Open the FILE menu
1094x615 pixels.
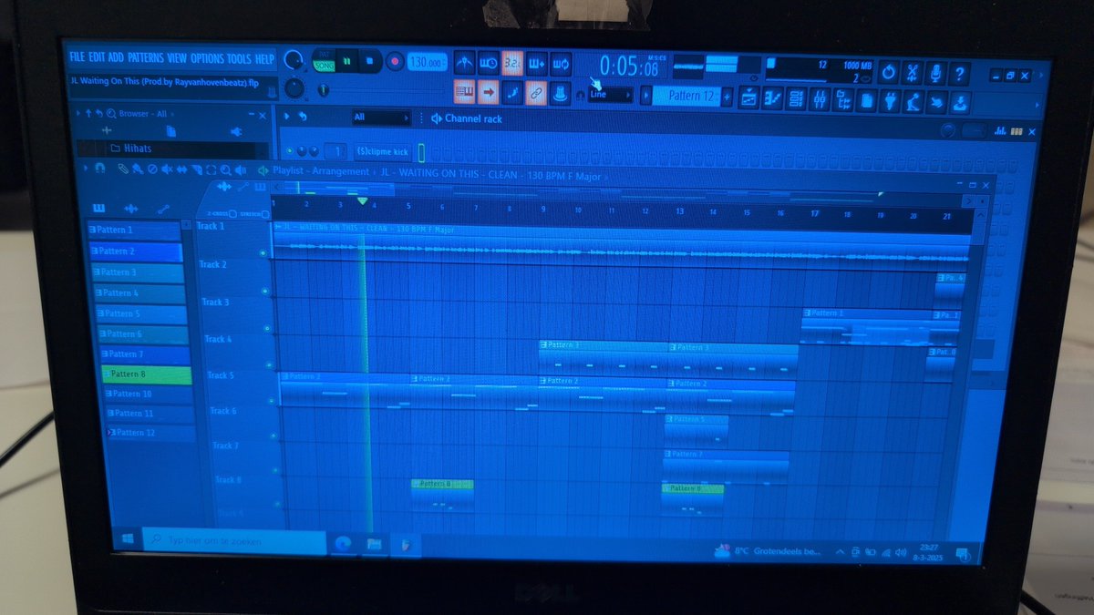78,58
